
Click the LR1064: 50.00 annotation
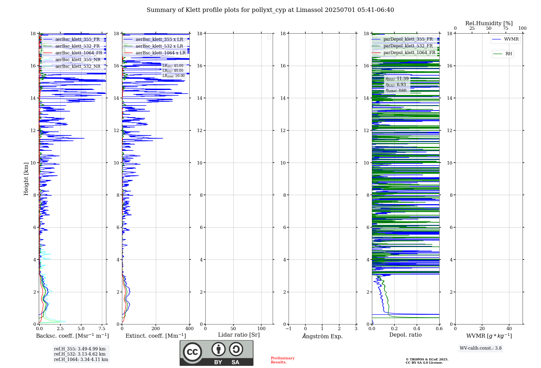click(174, 76)
